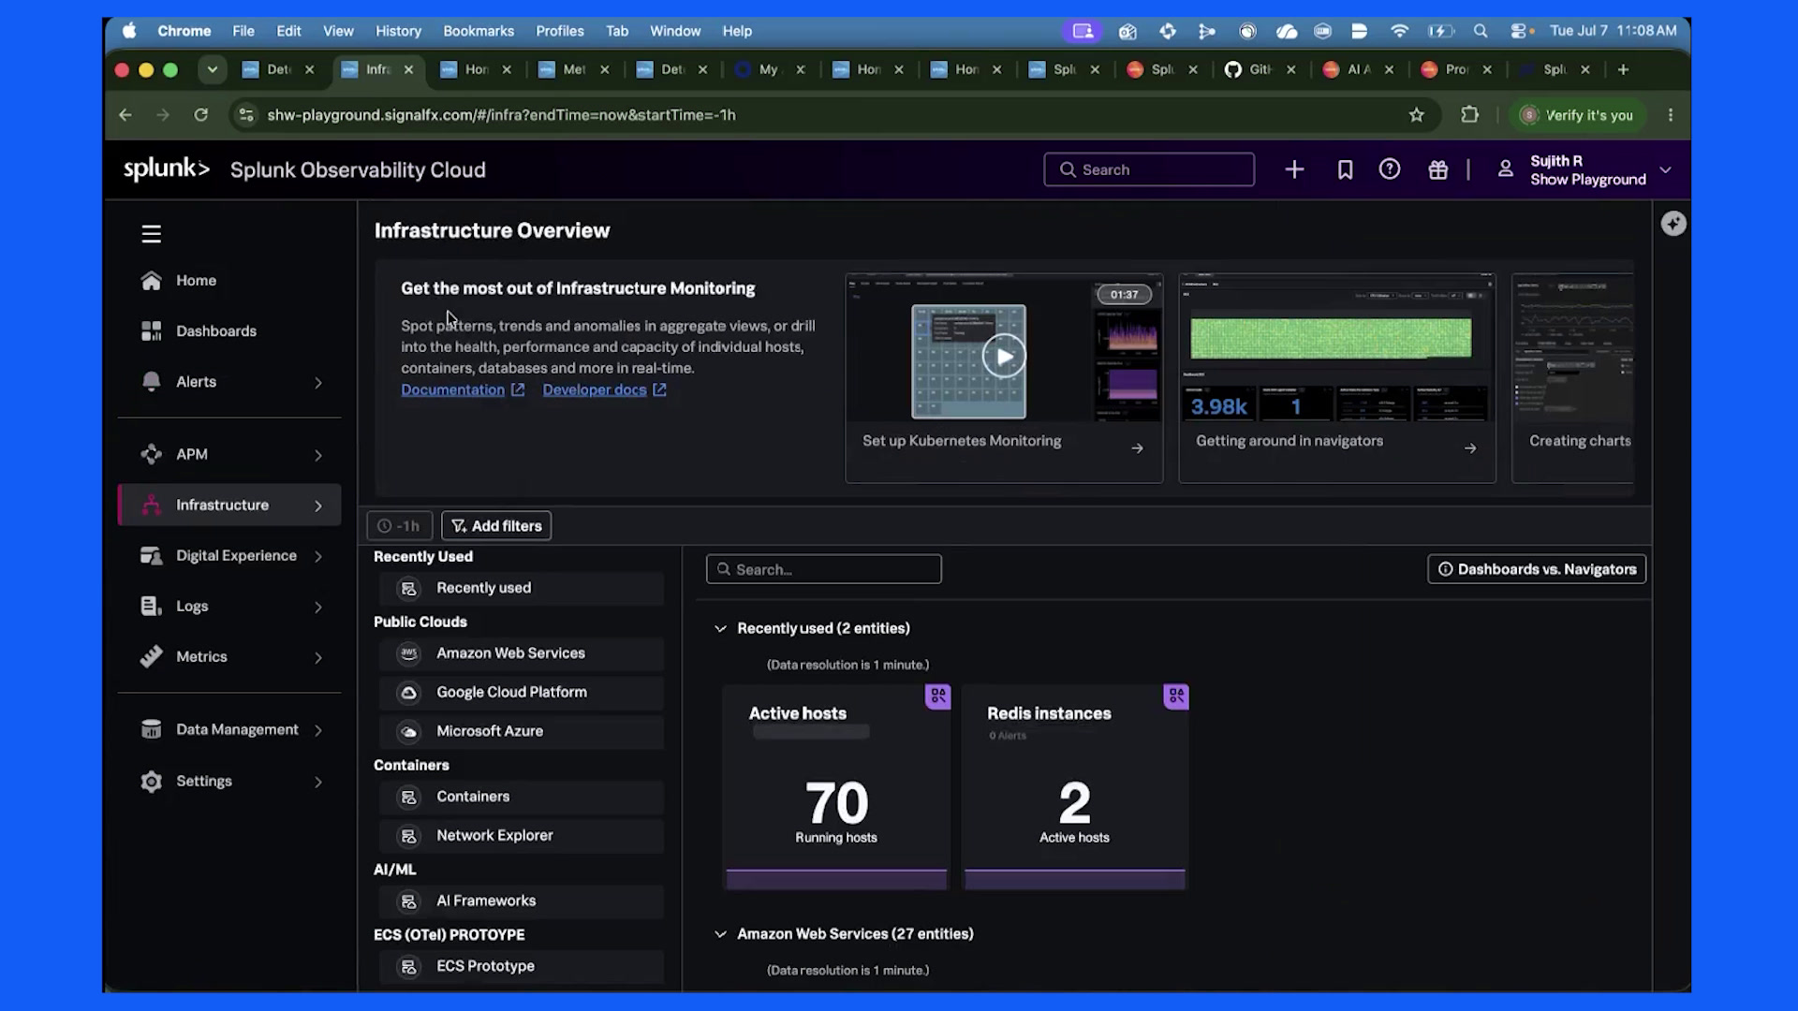This screenshot has width=1798, height=1011.
Task: Expand the Alerts sidebar submenu
Action: tap(318, 383)
